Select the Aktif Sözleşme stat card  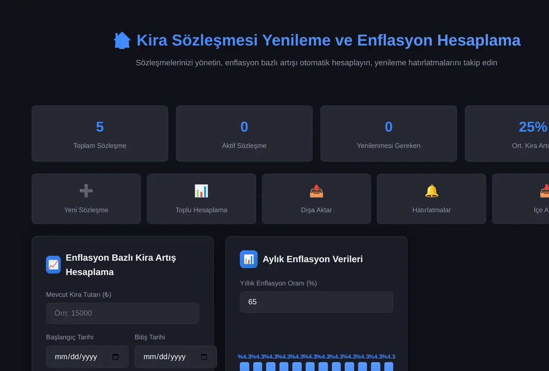click(x=244, y=134)
